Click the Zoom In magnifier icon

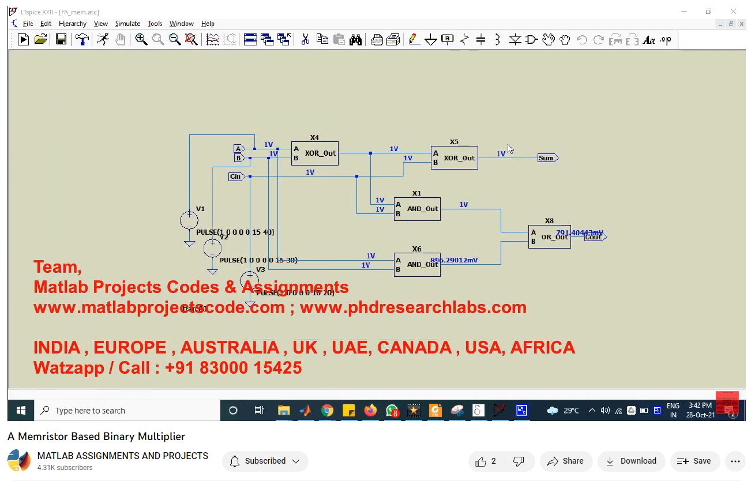coord(141,40)
